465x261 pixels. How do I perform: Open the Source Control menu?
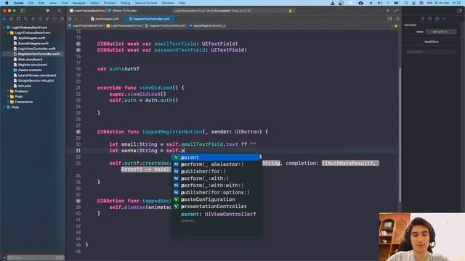[x=146, y=3]
